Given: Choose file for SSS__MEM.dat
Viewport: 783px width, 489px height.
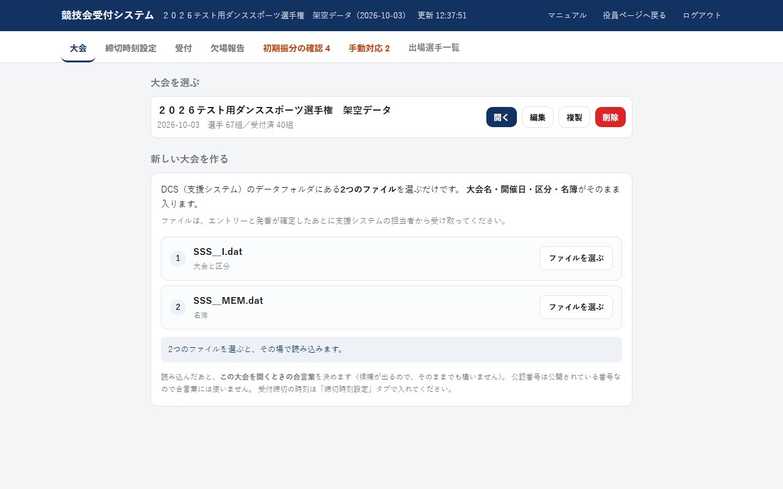Looking at the screenshot, I should tap(576, 307).
